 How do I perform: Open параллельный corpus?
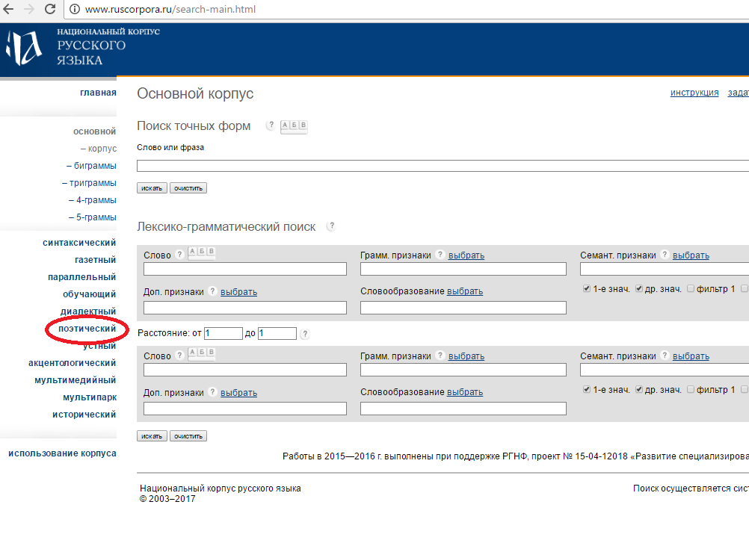pos(81,277)
